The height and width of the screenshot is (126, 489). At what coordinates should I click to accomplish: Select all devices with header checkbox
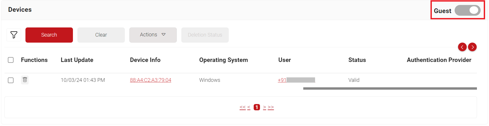11,60
